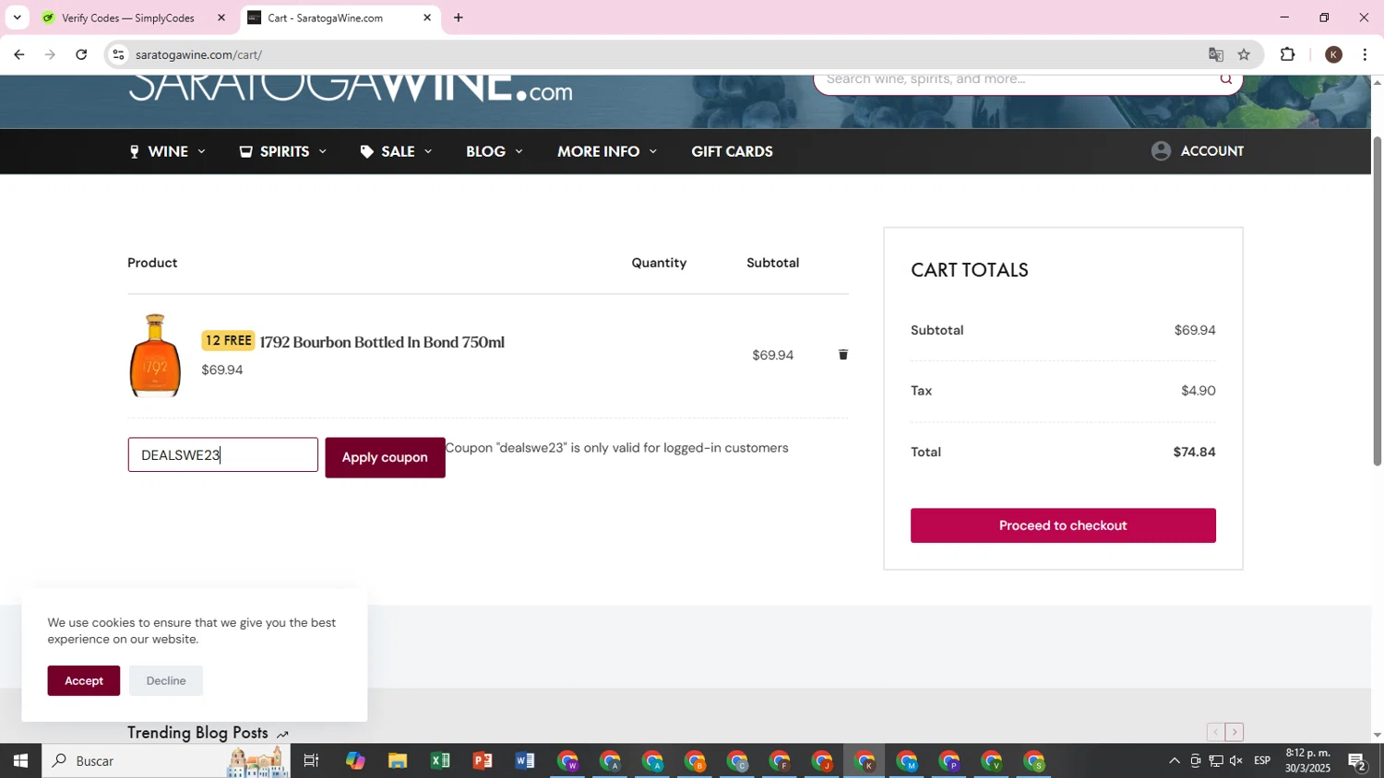Open the browser tab search dropdown
This screenshot has width=1384, height=778.
[17, 18]
